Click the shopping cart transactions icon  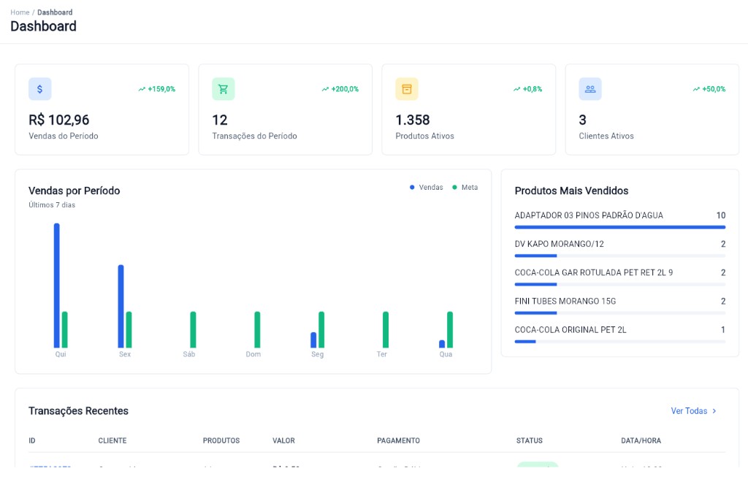(x=224, y=89)
